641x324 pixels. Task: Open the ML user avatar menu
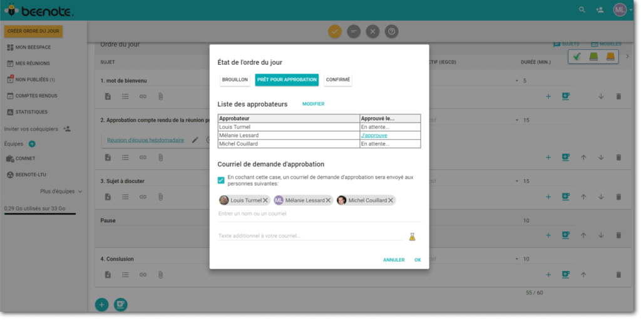[x=620, y=10]
